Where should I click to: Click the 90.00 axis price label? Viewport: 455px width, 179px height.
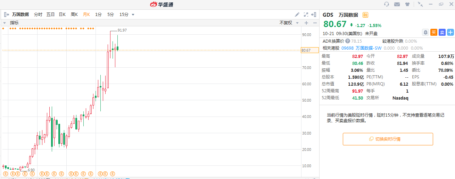tap(306, 35)
